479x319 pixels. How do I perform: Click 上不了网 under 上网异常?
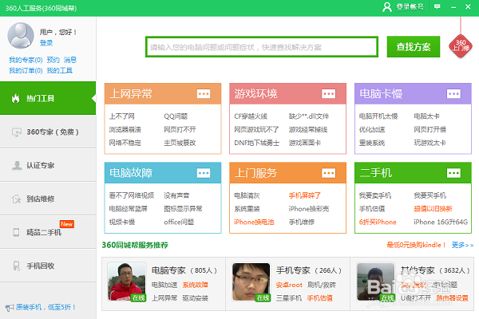[122, 116]
